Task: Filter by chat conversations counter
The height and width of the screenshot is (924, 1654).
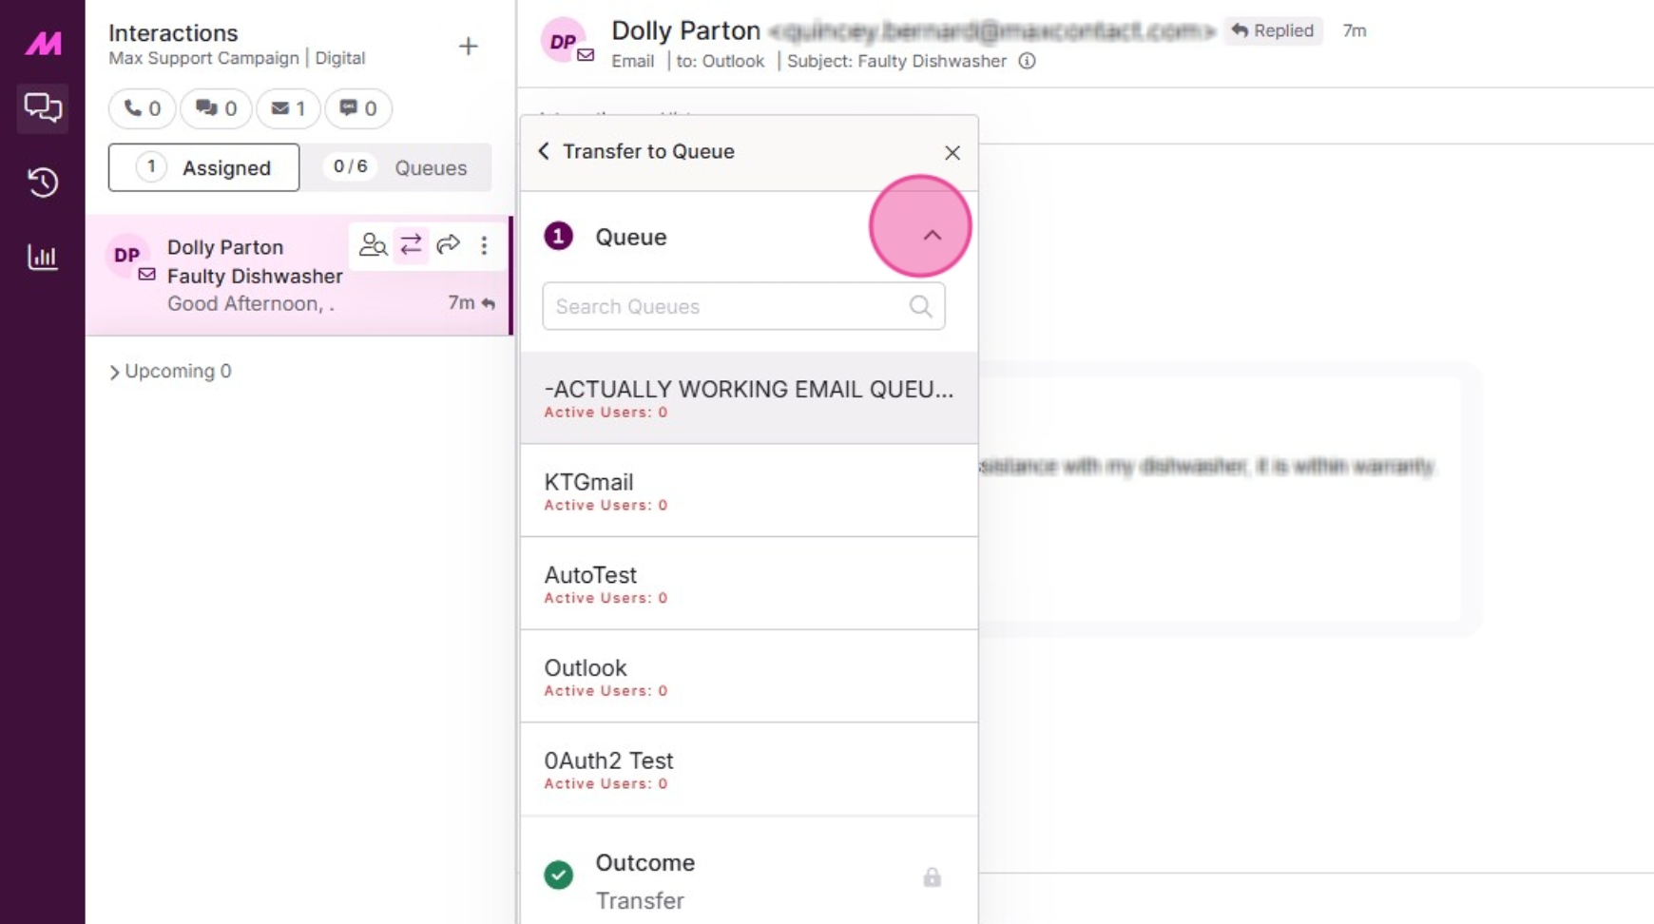Action: (216, 108)
